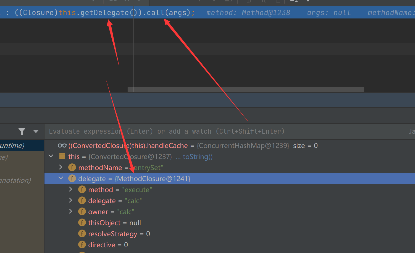
Task: Click the toString() link on 'this'
Action: pos(198,157)
